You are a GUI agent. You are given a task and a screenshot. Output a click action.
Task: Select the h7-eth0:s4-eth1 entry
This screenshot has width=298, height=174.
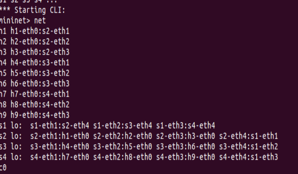40,94
